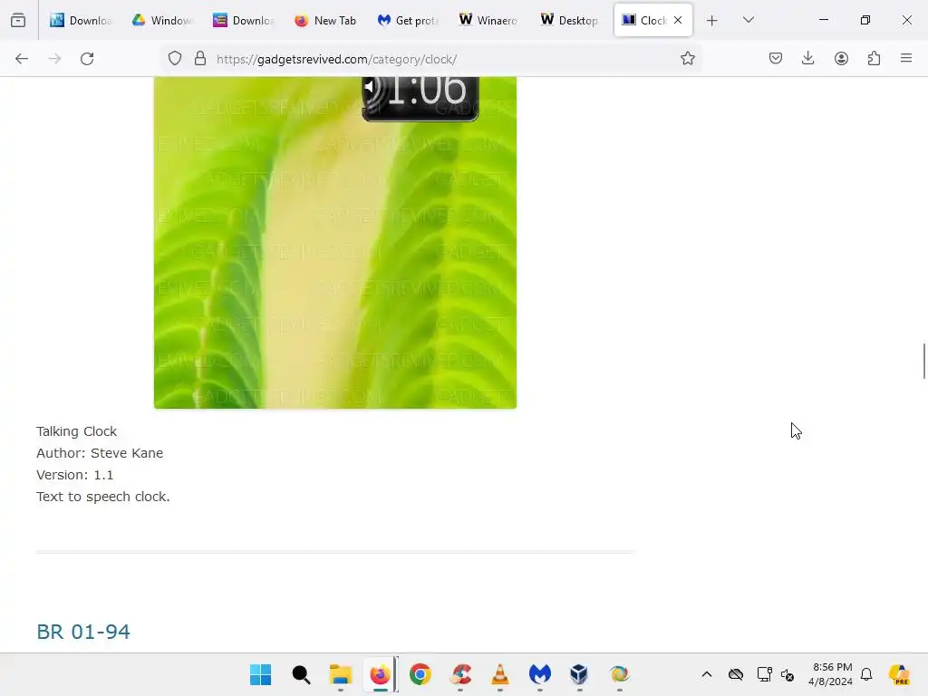The width and height of the screenshot is (928, 696).
Task: Close the active Clock tab
Action: coord(678,20)
